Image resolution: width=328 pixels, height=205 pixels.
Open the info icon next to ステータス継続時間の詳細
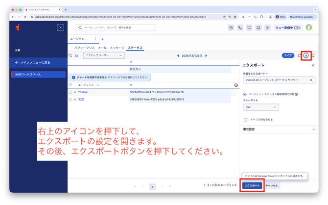[296, 94]
